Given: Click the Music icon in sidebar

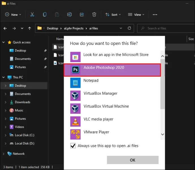Looking at the screenshot, I should coord(12,110).
